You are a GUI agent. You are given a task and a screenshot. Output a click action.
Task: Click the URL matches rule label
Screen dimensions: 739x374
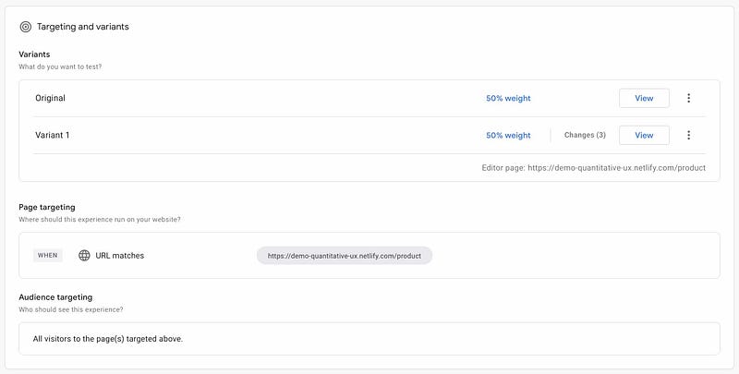[x=120, y=256]
